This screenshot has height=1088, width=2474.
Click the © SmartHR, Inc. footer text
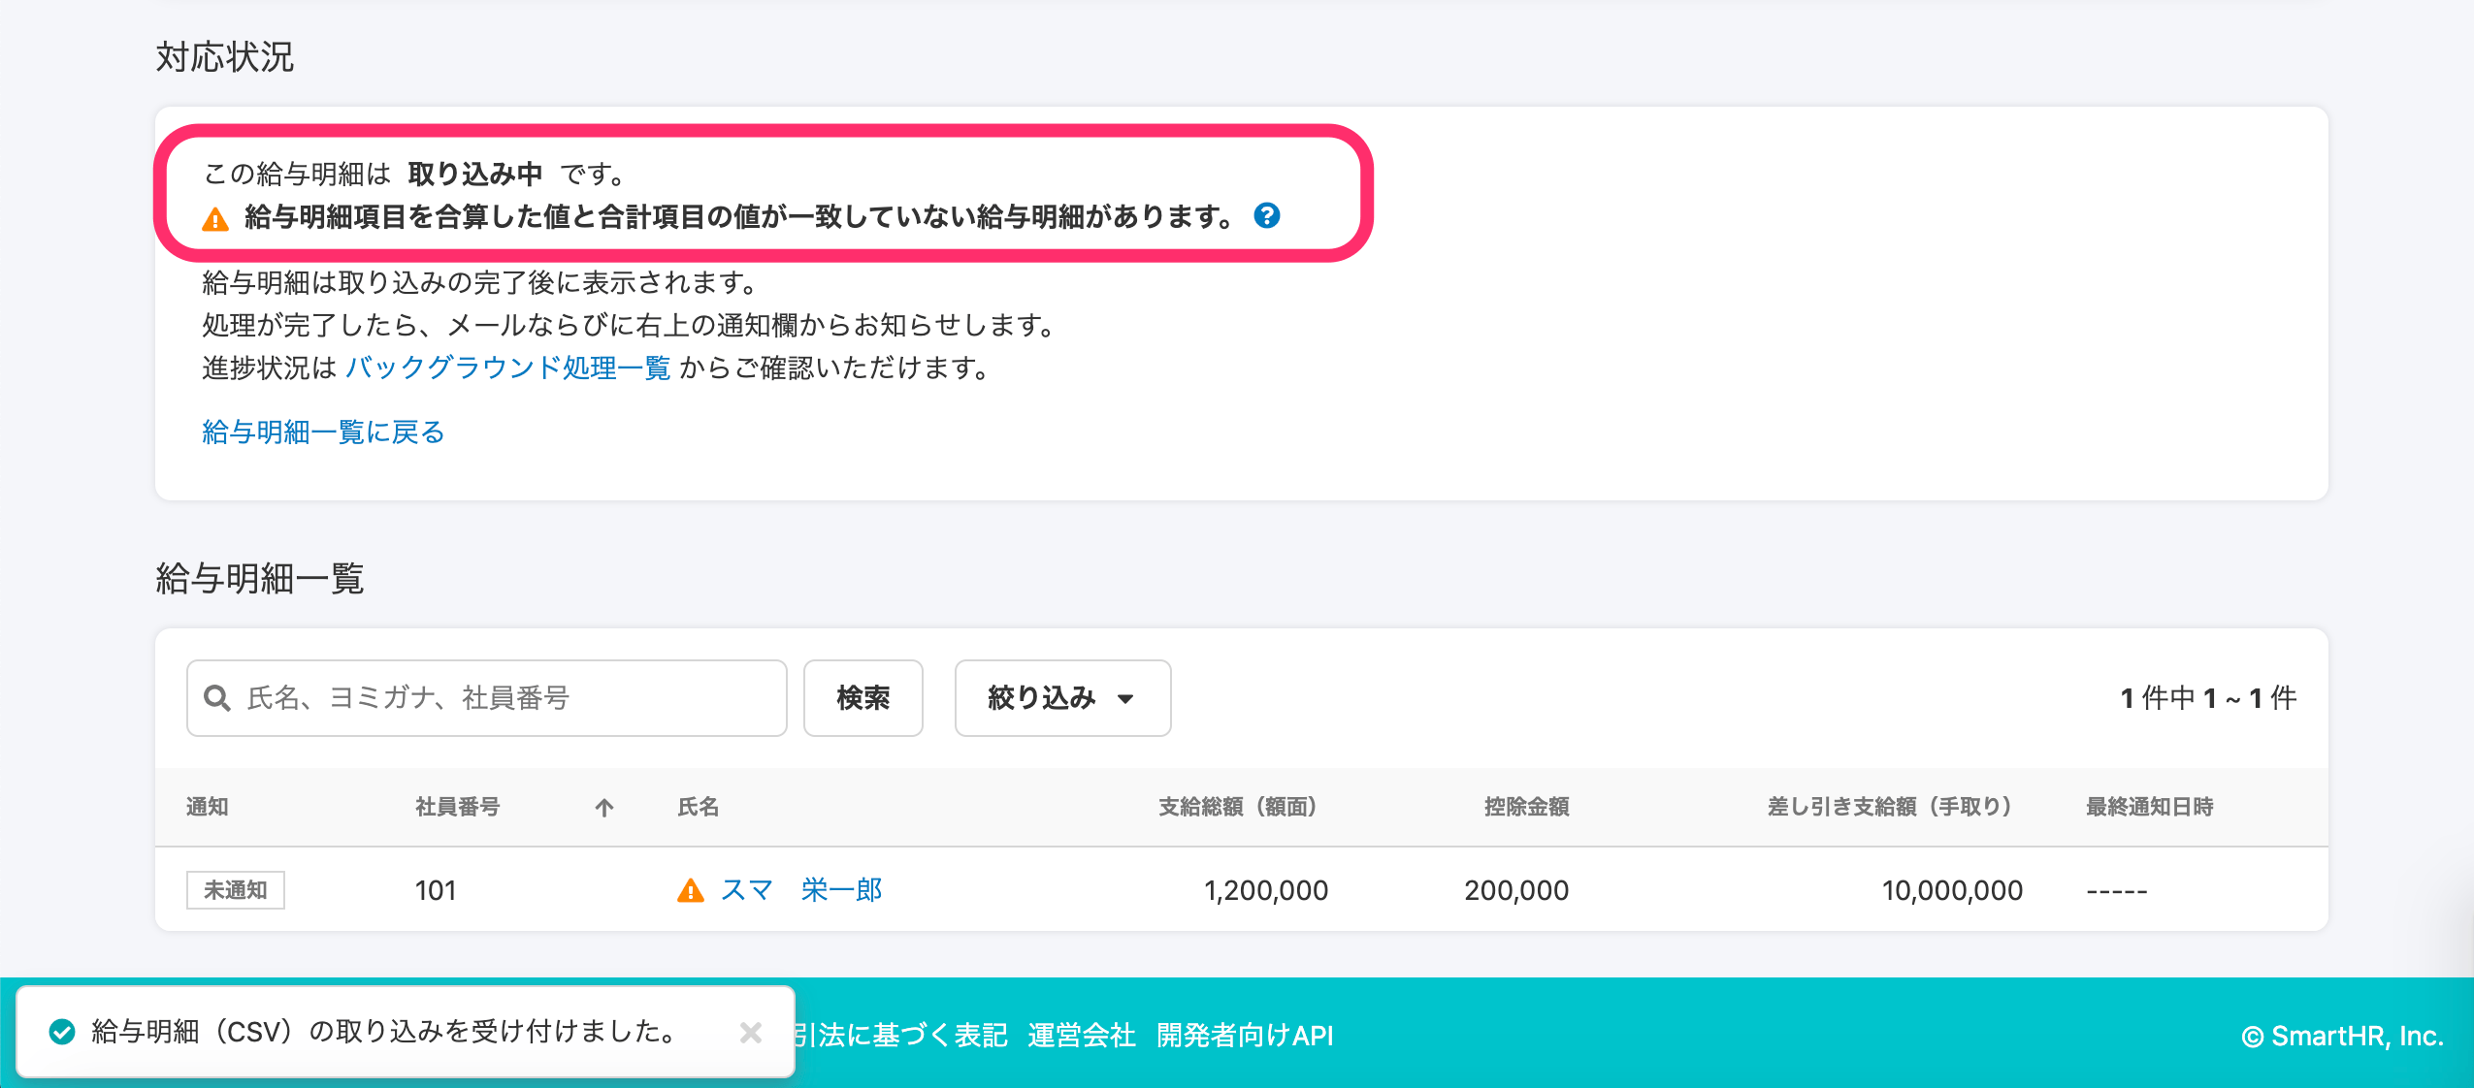point(2342,1036)
